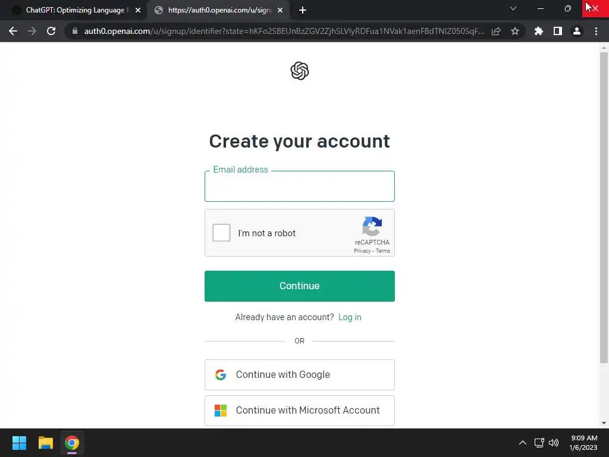Minimize the Chrome window

coord(540,8)
